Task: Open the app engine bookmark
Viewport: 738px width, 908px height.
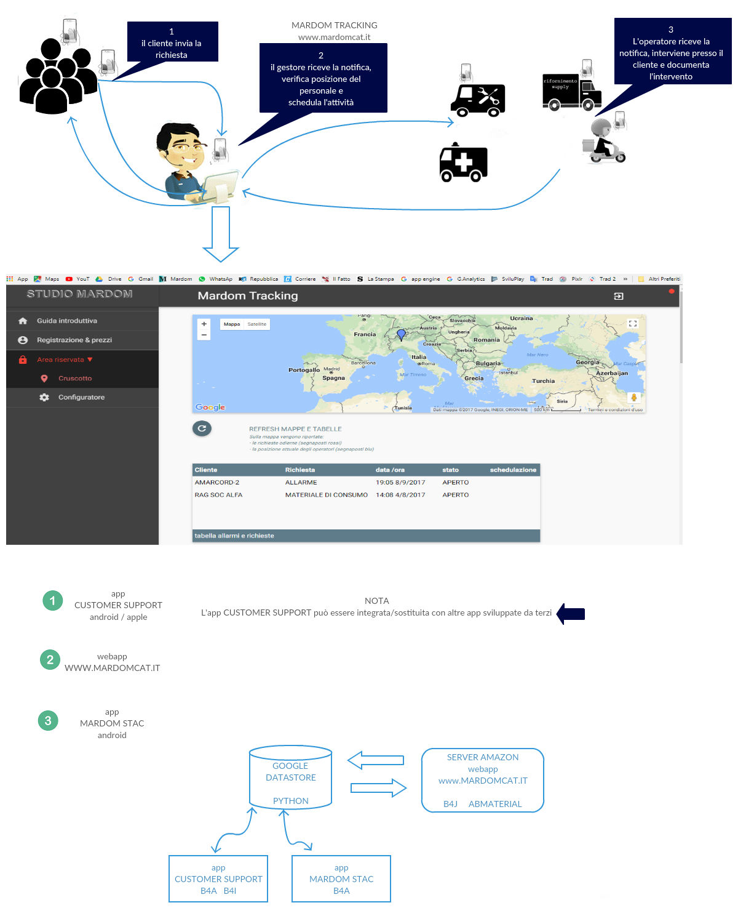Action: [x=420, y=279]
